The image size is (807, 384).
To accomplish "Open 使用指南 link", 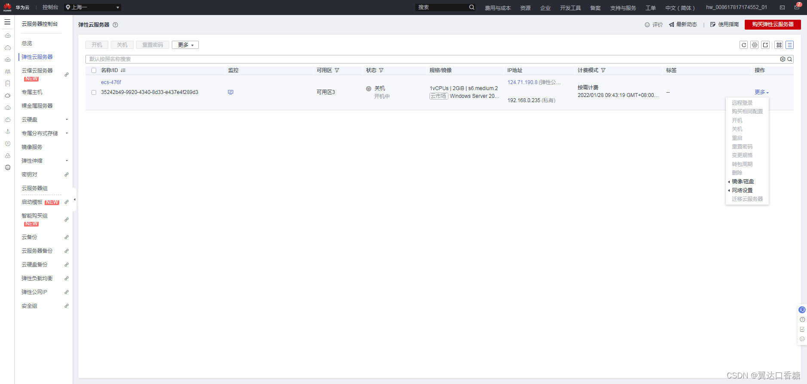I will (725, 24).
